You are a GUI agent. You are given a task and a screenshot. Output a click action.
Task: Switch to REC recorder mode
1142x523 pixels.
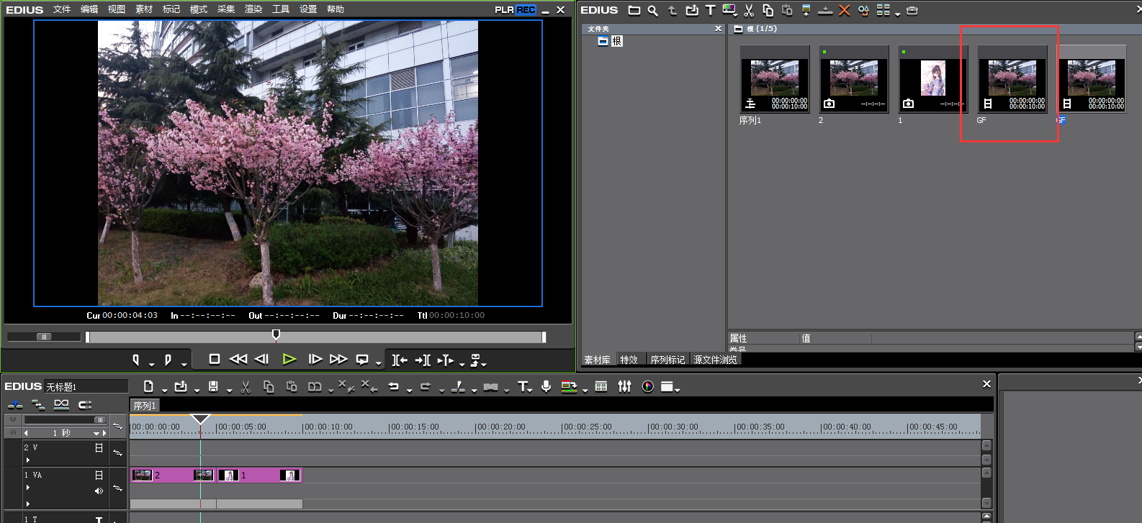pyautogui.click(x=526, y=10)
